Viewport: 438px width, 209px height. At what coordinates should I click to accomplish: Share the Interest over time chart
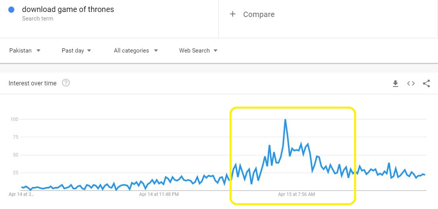pyautogui.click(x=426, y=83)
